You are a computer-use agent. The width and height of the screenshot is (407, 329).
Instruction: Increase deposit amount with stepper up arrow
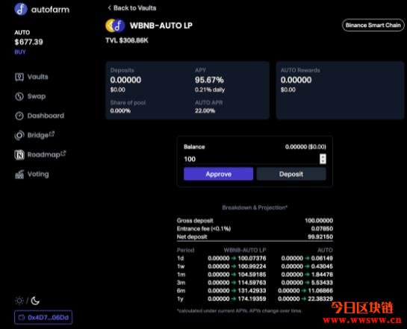point(323,157)
